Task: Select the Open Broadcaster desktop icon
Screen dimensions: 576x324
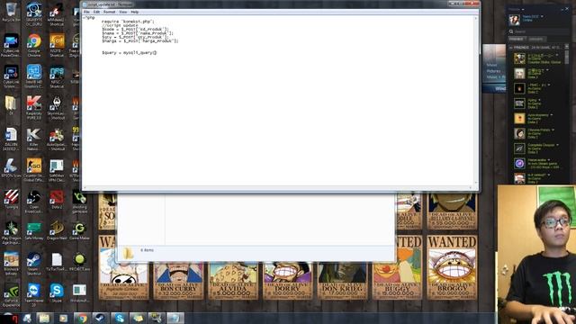Action: tap(34, 202)
